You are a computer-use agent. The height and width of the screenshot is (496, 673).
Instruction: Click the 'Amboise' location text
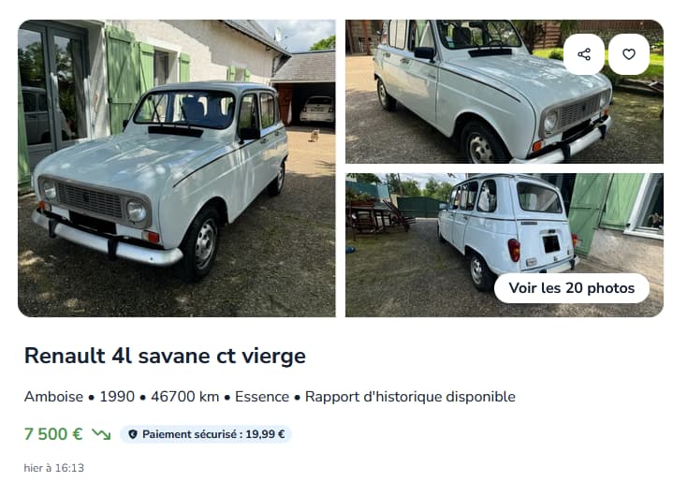53,397
